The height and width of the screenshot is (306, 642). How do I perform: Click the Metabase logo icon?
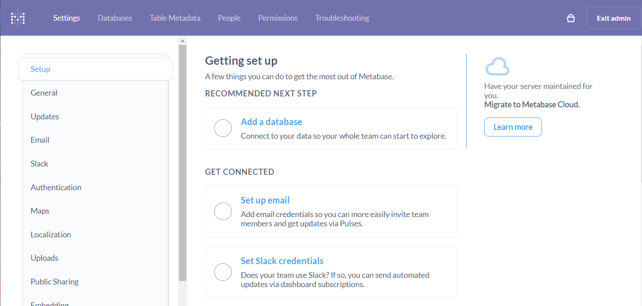(18, 18)
